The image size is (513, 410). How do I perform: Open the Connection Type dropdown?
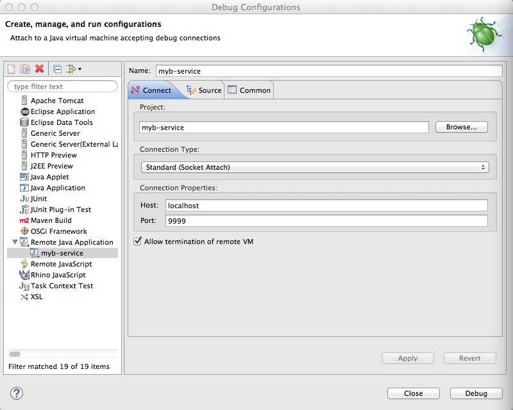315,167
